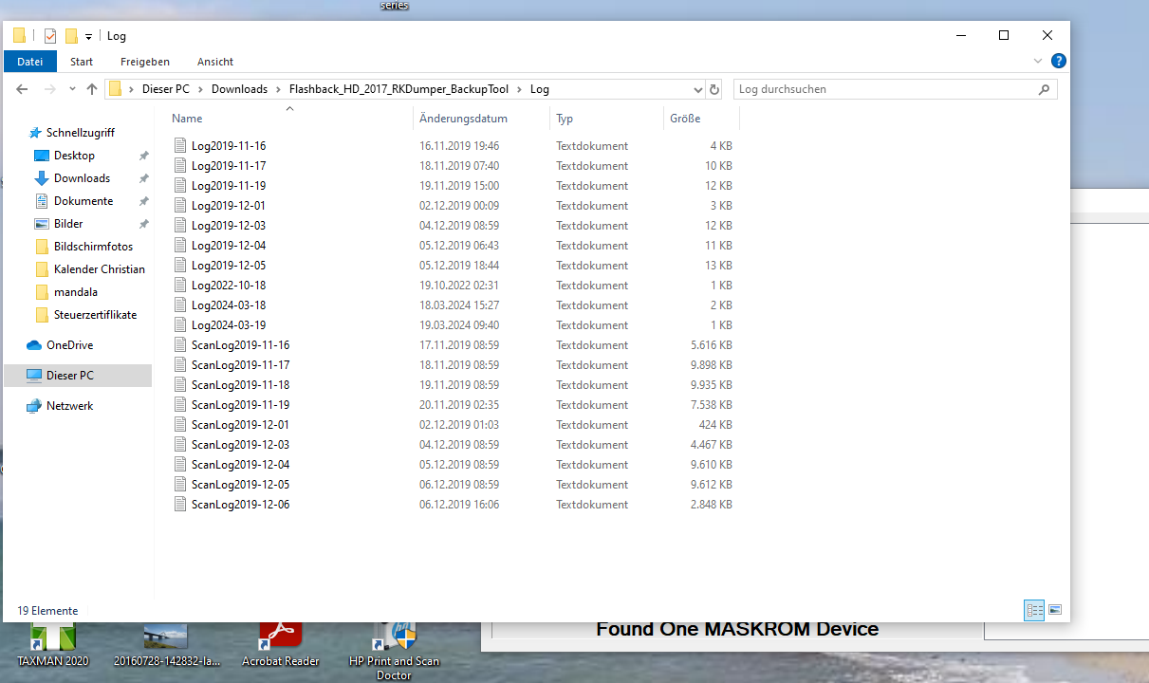Screen dimensions: 1149x683
Task: Open Steuerzertifikate folder in sidebar
Action: 95,315
